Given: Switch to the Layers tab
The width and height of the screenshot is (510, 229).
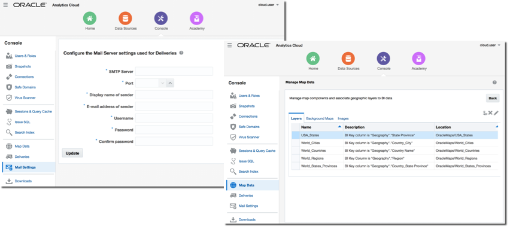Looking at the screenshot, I should tap(296, 118).
